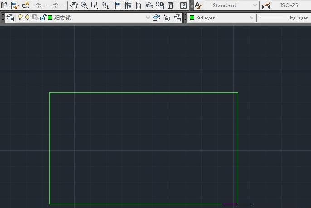Undo the last action
The width and height of the screenshot is (311, 208).
[x=39, y=5]
